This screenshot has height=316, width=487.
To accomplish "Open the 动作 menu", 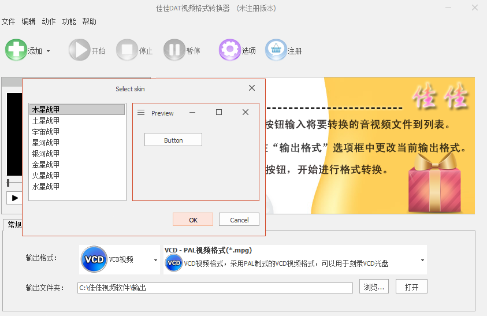I will [49, 21].
